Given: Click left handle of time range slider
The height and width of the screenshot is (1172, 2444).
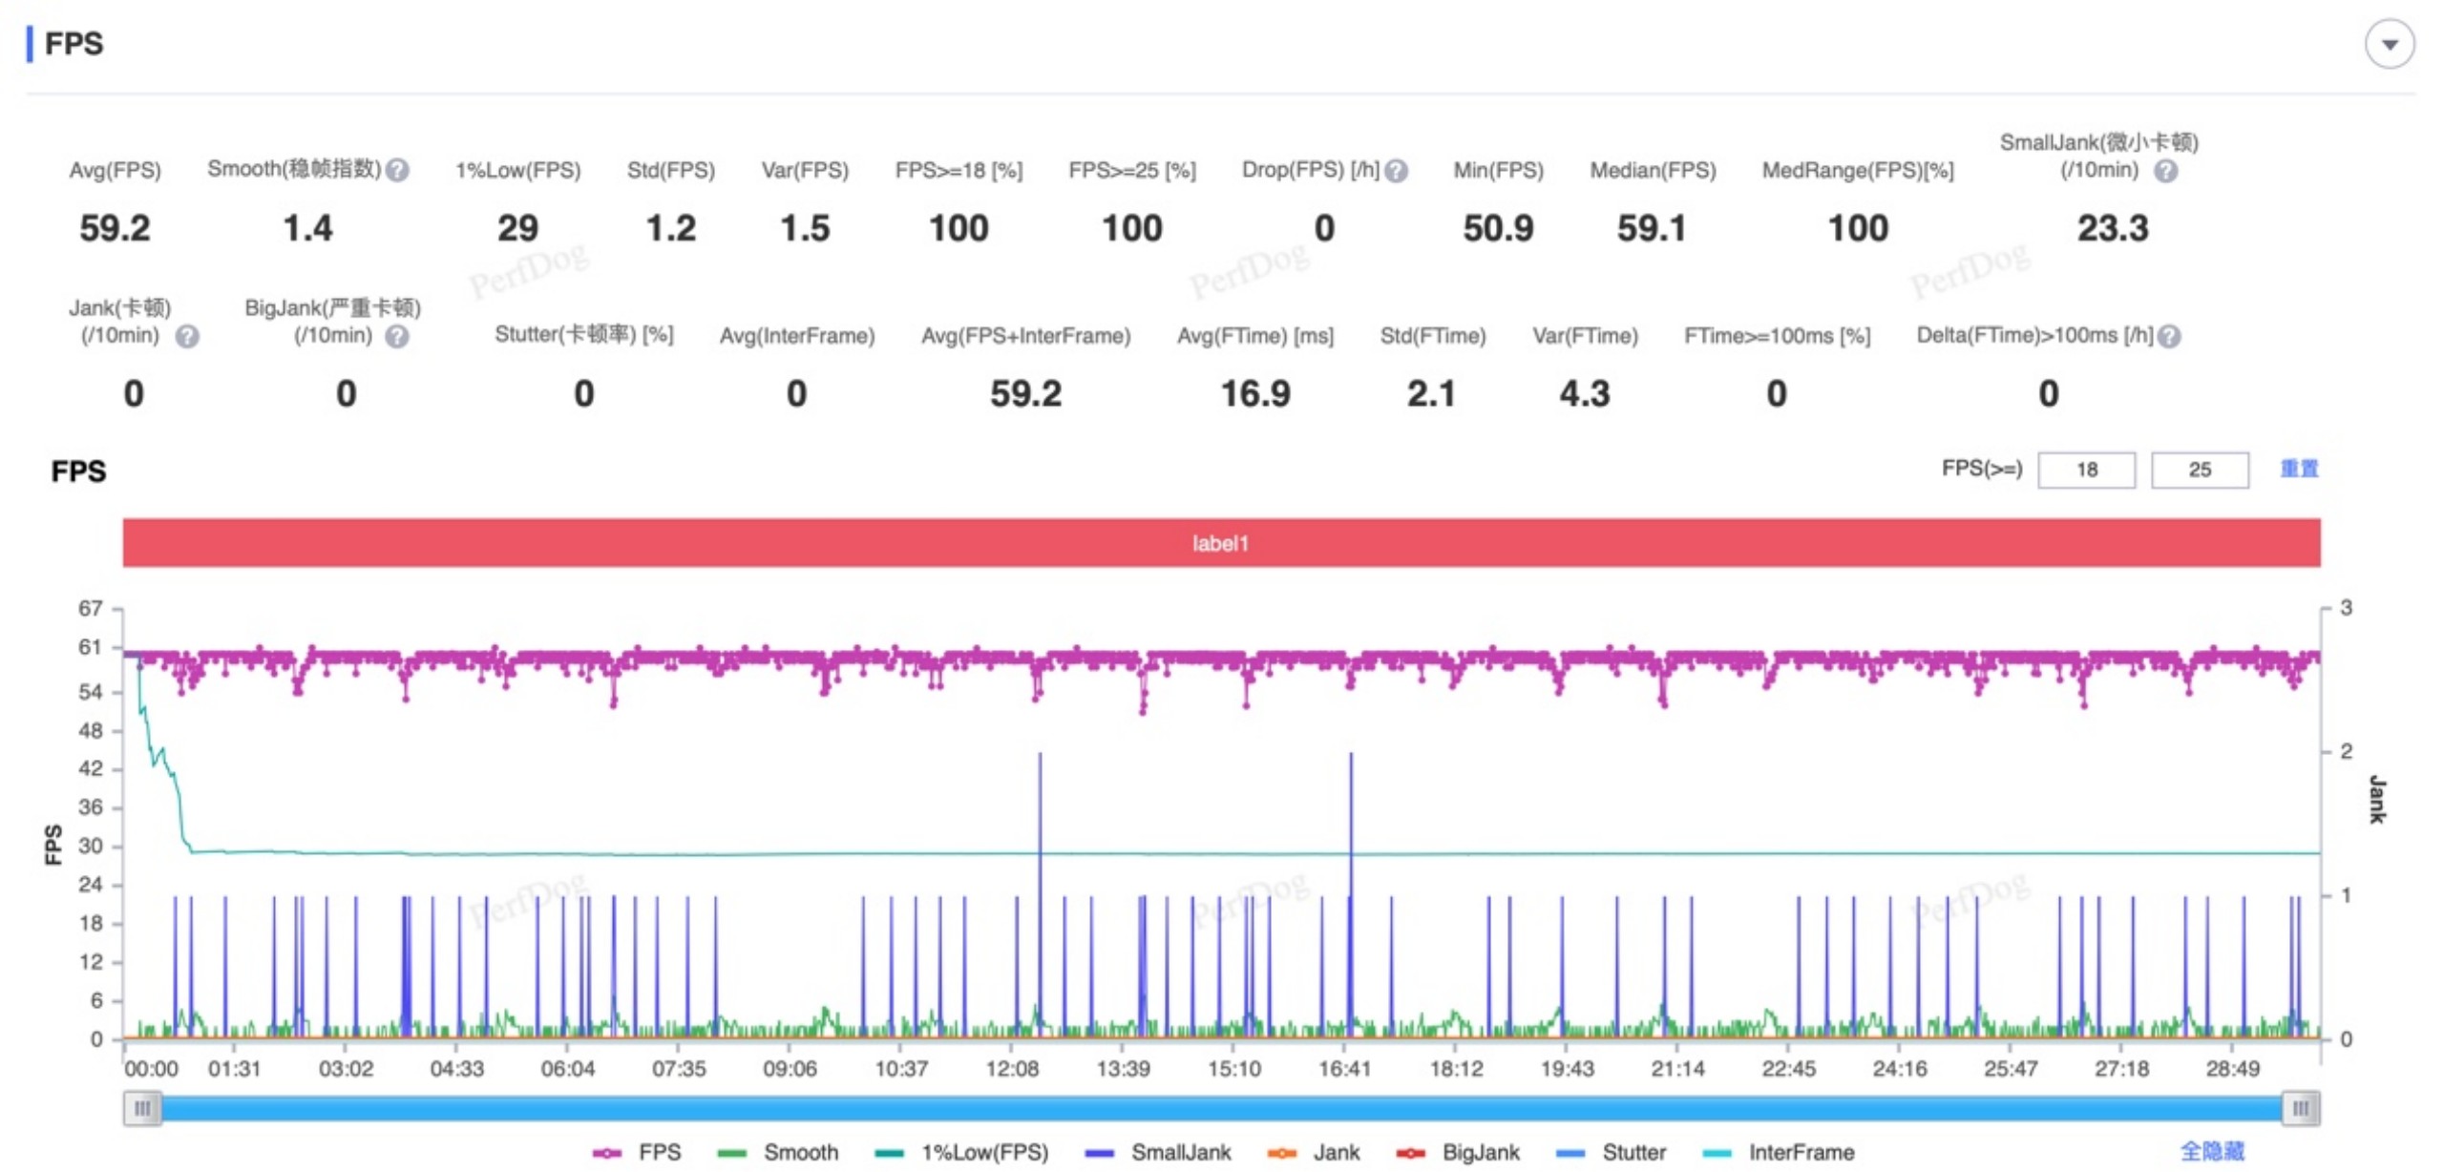Looking at the screenshot, I should pos(142,1108).
